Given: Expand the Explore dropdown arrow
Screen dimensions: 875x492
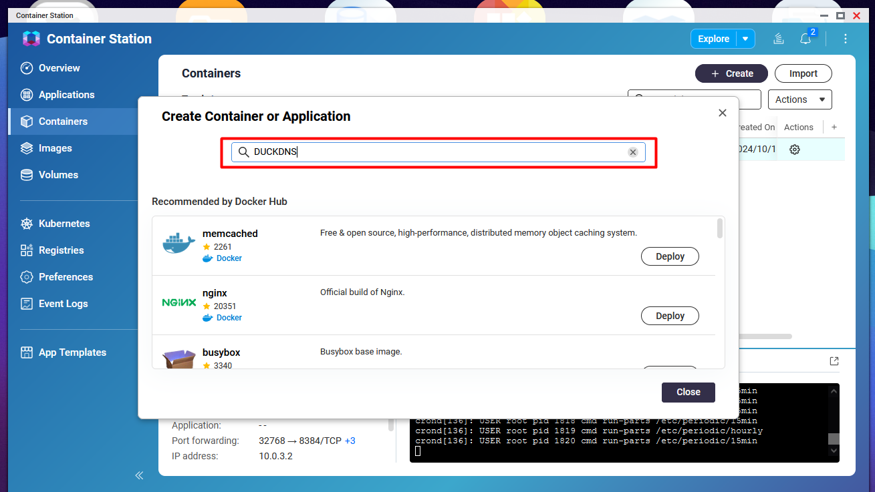Looking at the screenshot, I should tap(745, 39).
